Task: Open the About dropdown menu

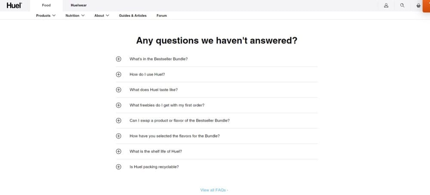Action: [102, 15]
